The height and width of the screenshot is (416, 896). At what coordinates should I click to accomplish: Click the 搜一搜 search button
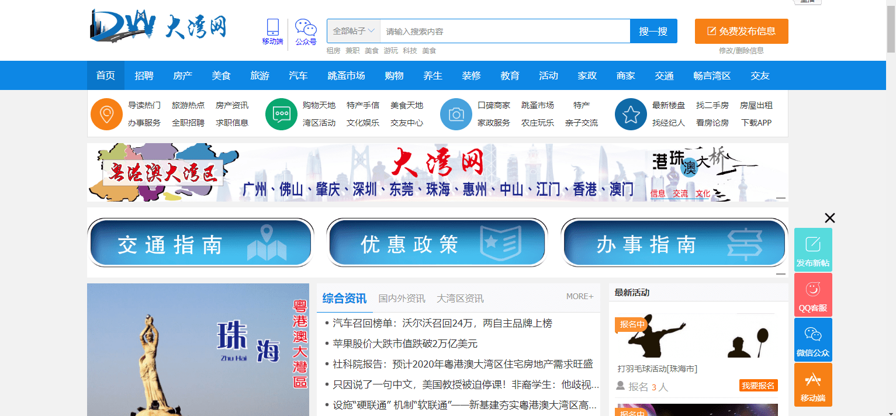653,32
